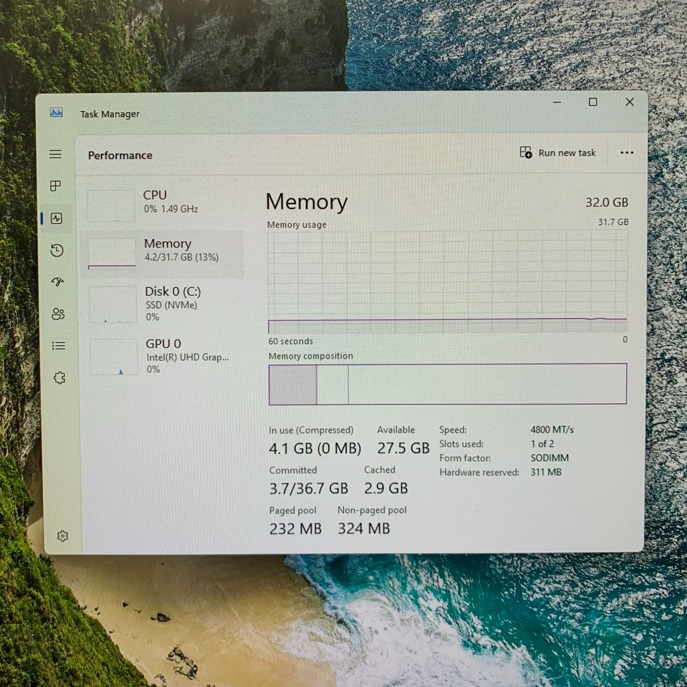The image size is (687, 687).
Task: Open the Services page icon
Action: click(60, 378)
